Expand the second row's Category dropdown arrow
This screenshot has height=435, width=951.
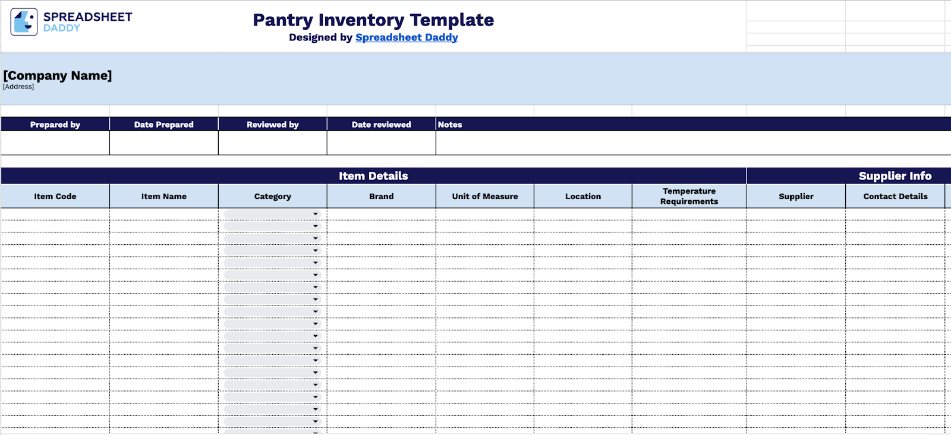coord(315,226)
